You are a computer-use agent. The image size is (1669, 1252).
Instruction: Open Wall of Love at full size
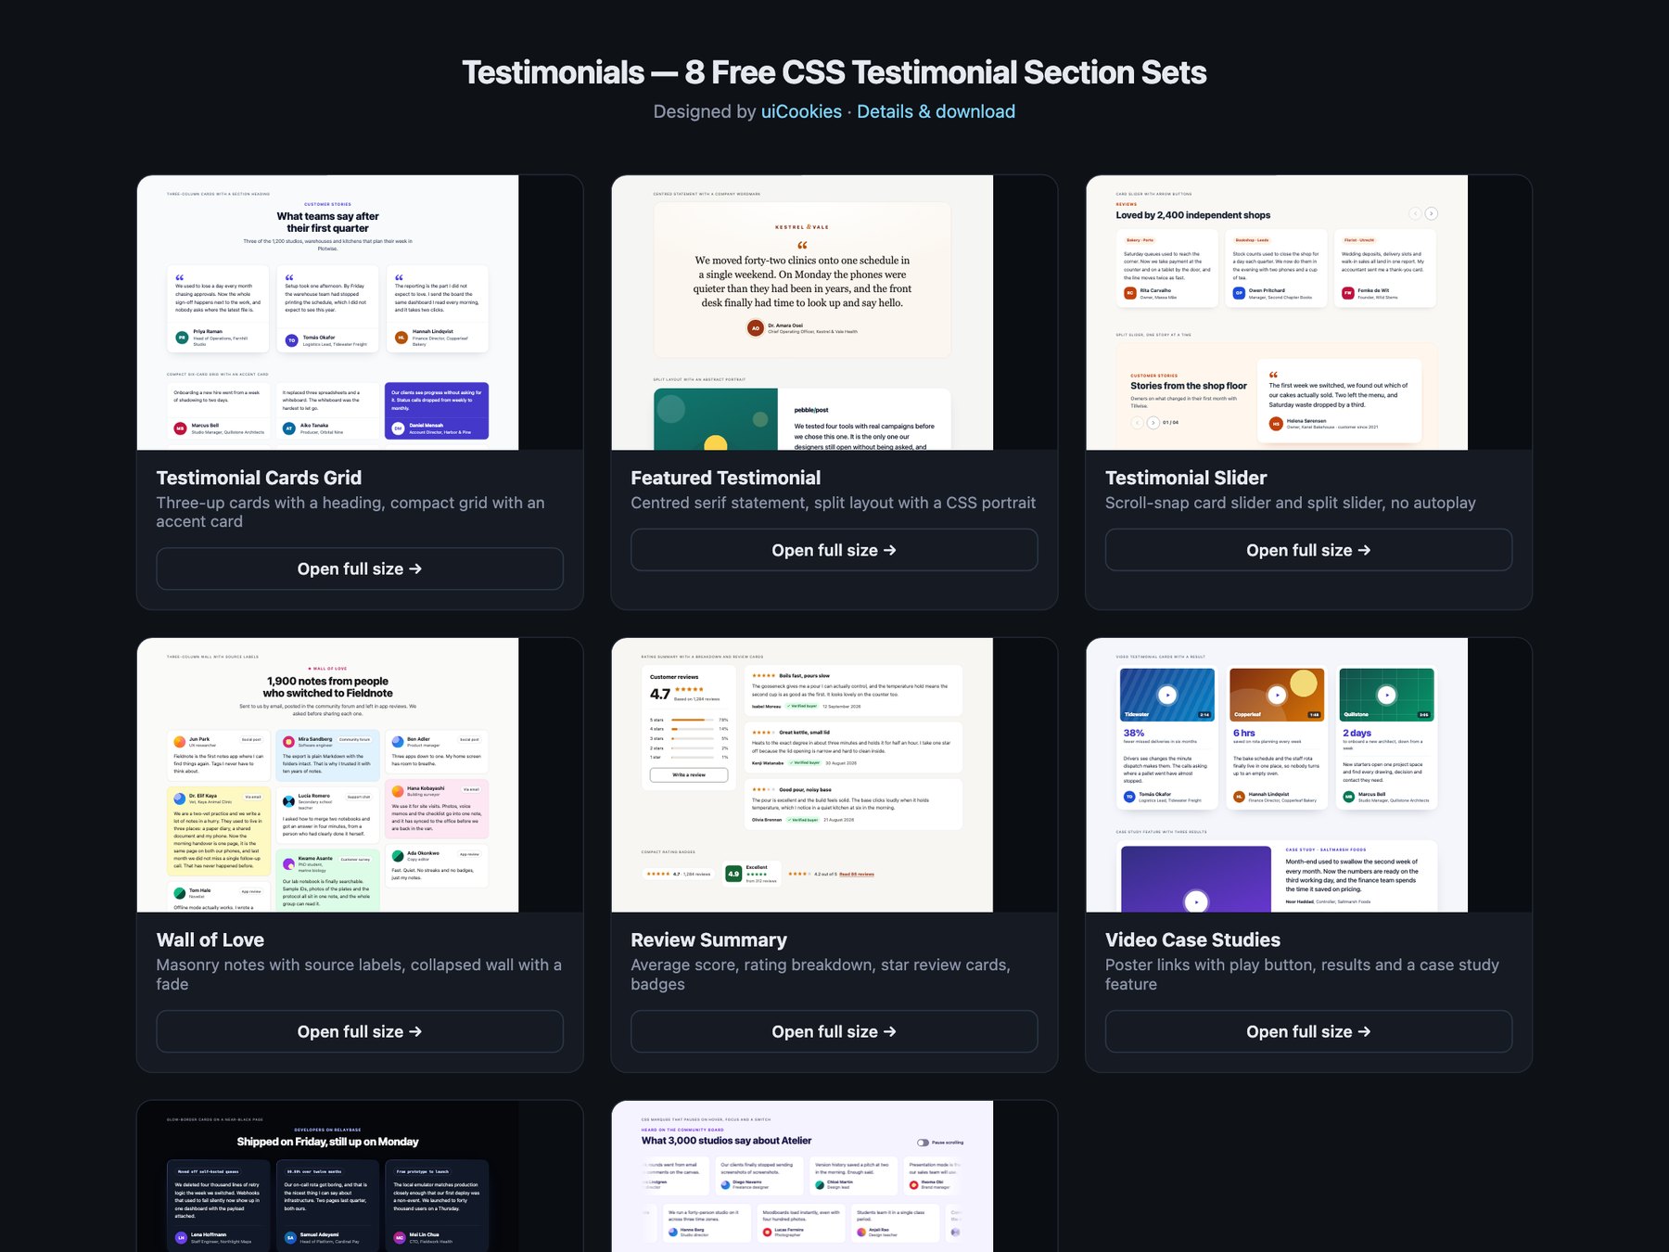coord(360,1031)
